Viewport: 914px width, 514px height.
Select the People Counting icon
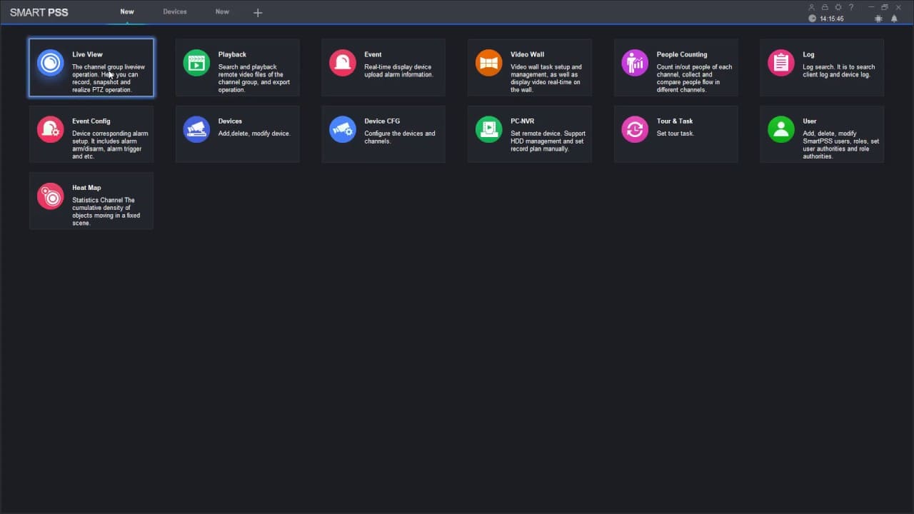pos(635,63)
